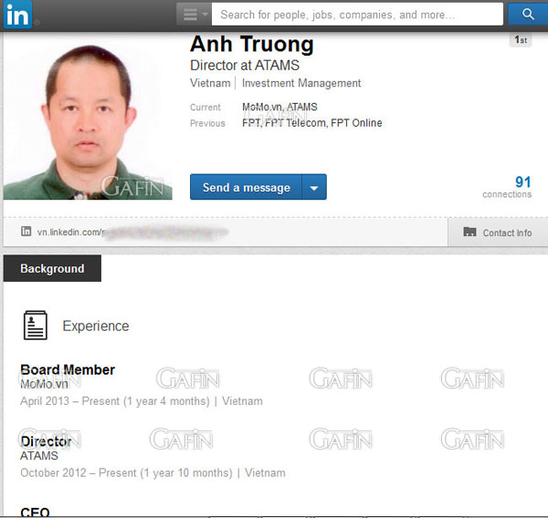Open the search category dropdown menu
The height and width of the screenshot is (518, 548).
tap(195, 15)
